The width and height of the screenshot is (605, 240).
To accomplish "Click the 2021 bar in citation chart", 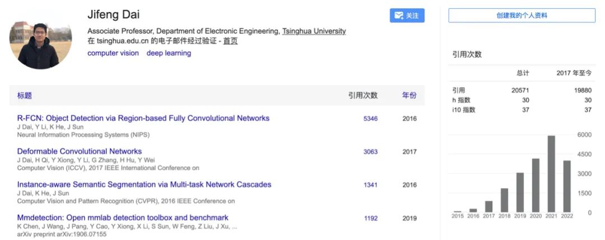I will [x=551, y=174].
